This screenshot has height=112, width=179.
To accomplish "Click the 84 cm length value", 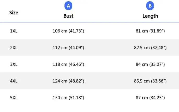I will pos(150,64).
